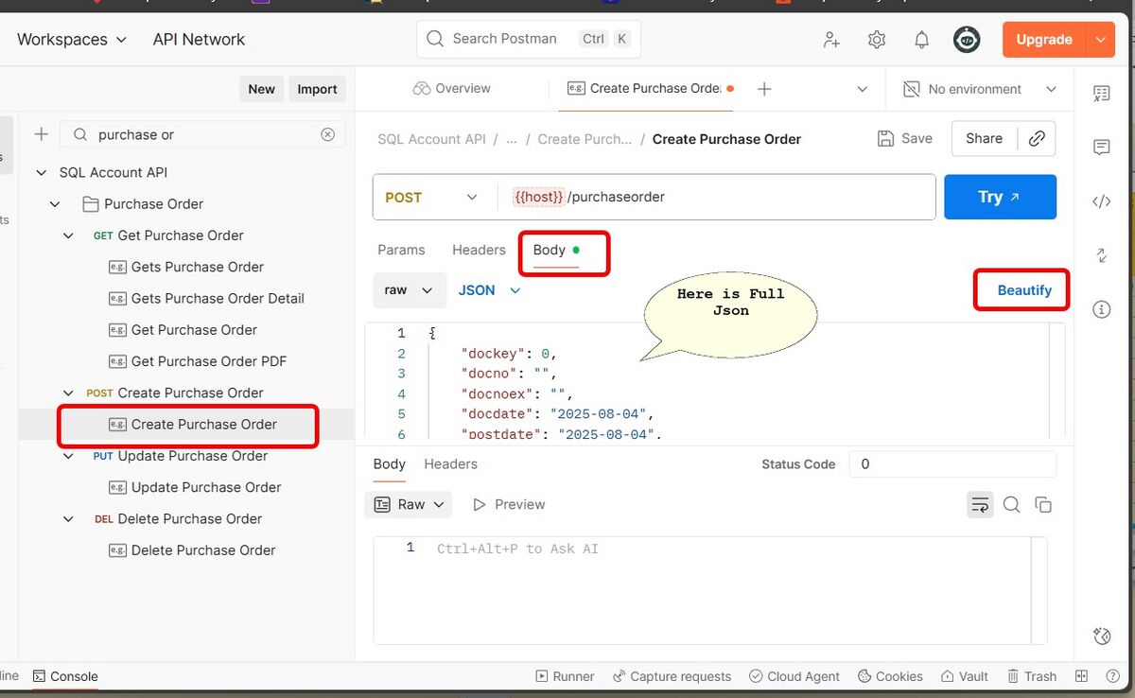Open the code snippet panel icon
This screenshot has width=1135, height=698.
1101,201
